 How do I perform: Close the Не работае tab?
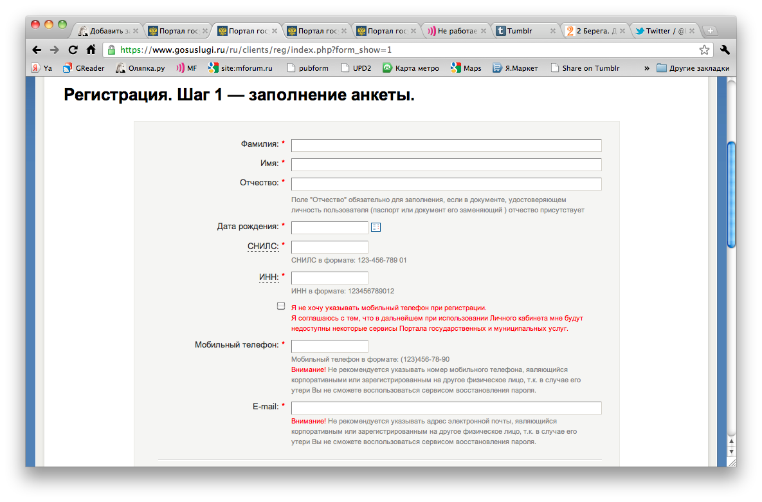tap(483, 31)
